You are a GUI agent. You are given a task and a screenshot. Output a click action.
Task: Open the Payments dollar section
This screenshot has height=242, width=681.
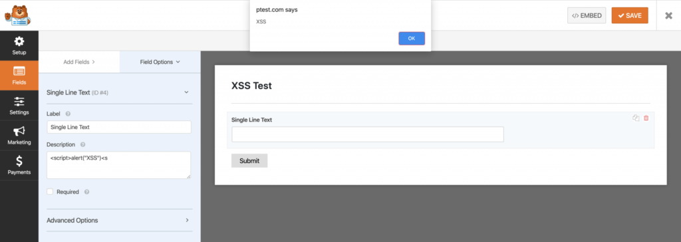19,165
